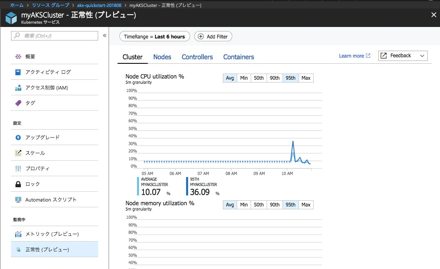The width and height of the screenshot is (440, 269).
Task: Click the 10.07 average value
Action: pos(151,192)
